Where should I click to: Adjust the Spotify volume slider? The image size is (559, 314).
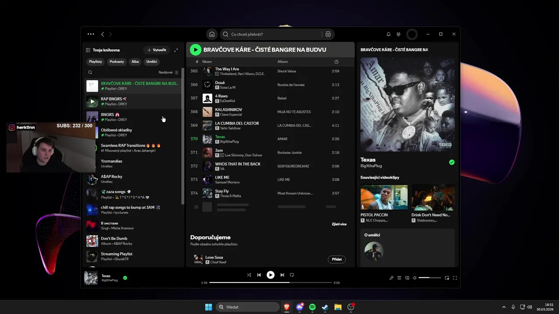tap(430, 278)
